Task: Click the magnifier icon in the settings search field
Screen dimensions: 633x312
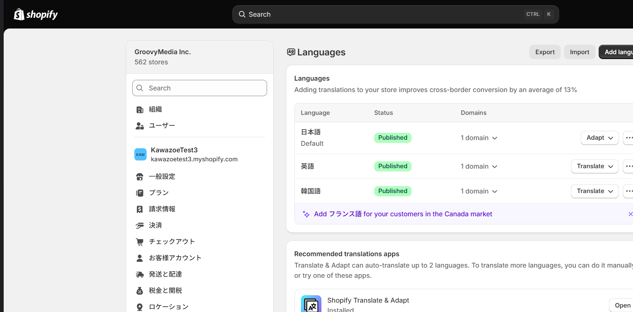Action: click(140, 88)
